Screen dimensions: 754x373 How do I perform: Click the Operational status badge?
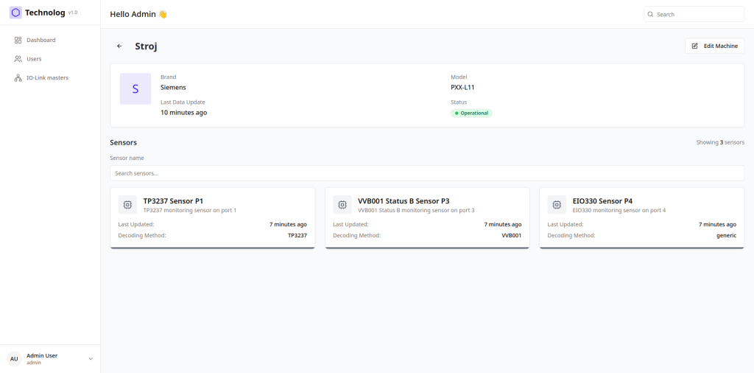click(x=471, y=114)
